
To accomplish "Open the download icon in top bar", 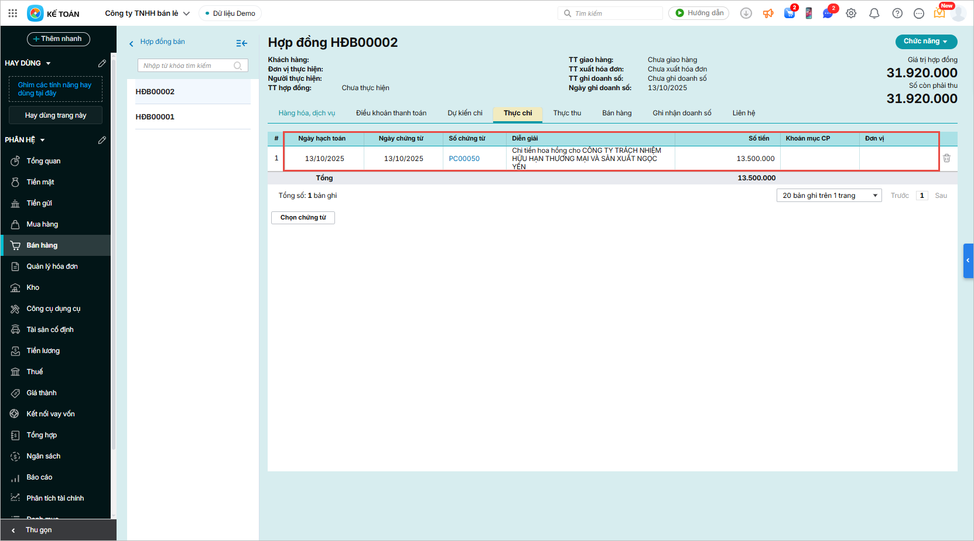I will coord(746,13).
